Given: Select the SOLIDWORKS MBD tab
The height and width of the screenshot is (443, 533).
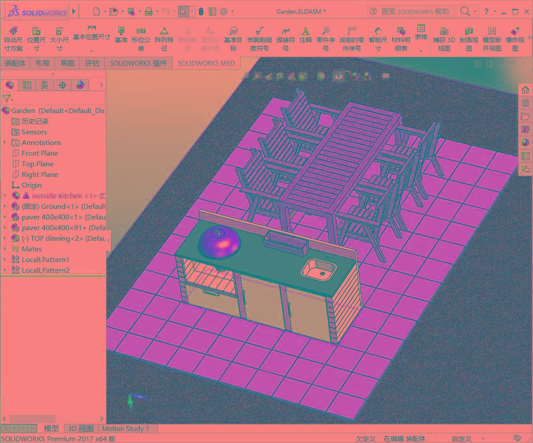Looking at the screenshot, I should pos(206,63).
